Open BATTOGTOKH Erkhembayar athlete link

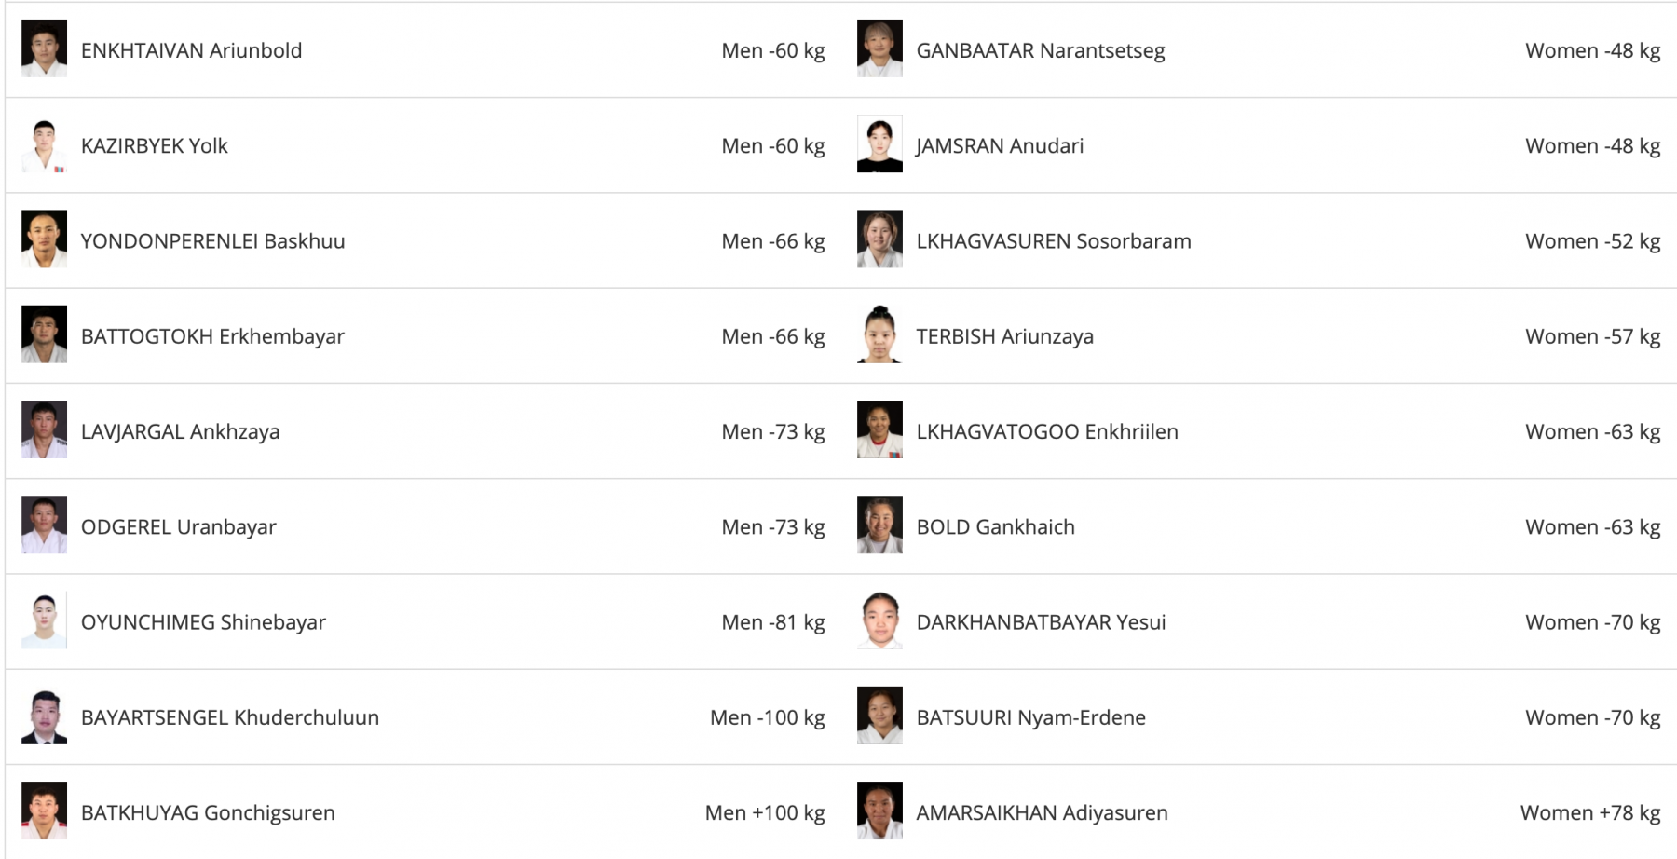pos(212,336)
